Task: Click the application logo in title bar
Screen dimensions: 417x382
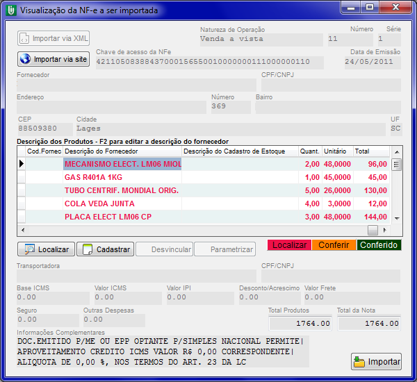Action: [x=11, y=10]
